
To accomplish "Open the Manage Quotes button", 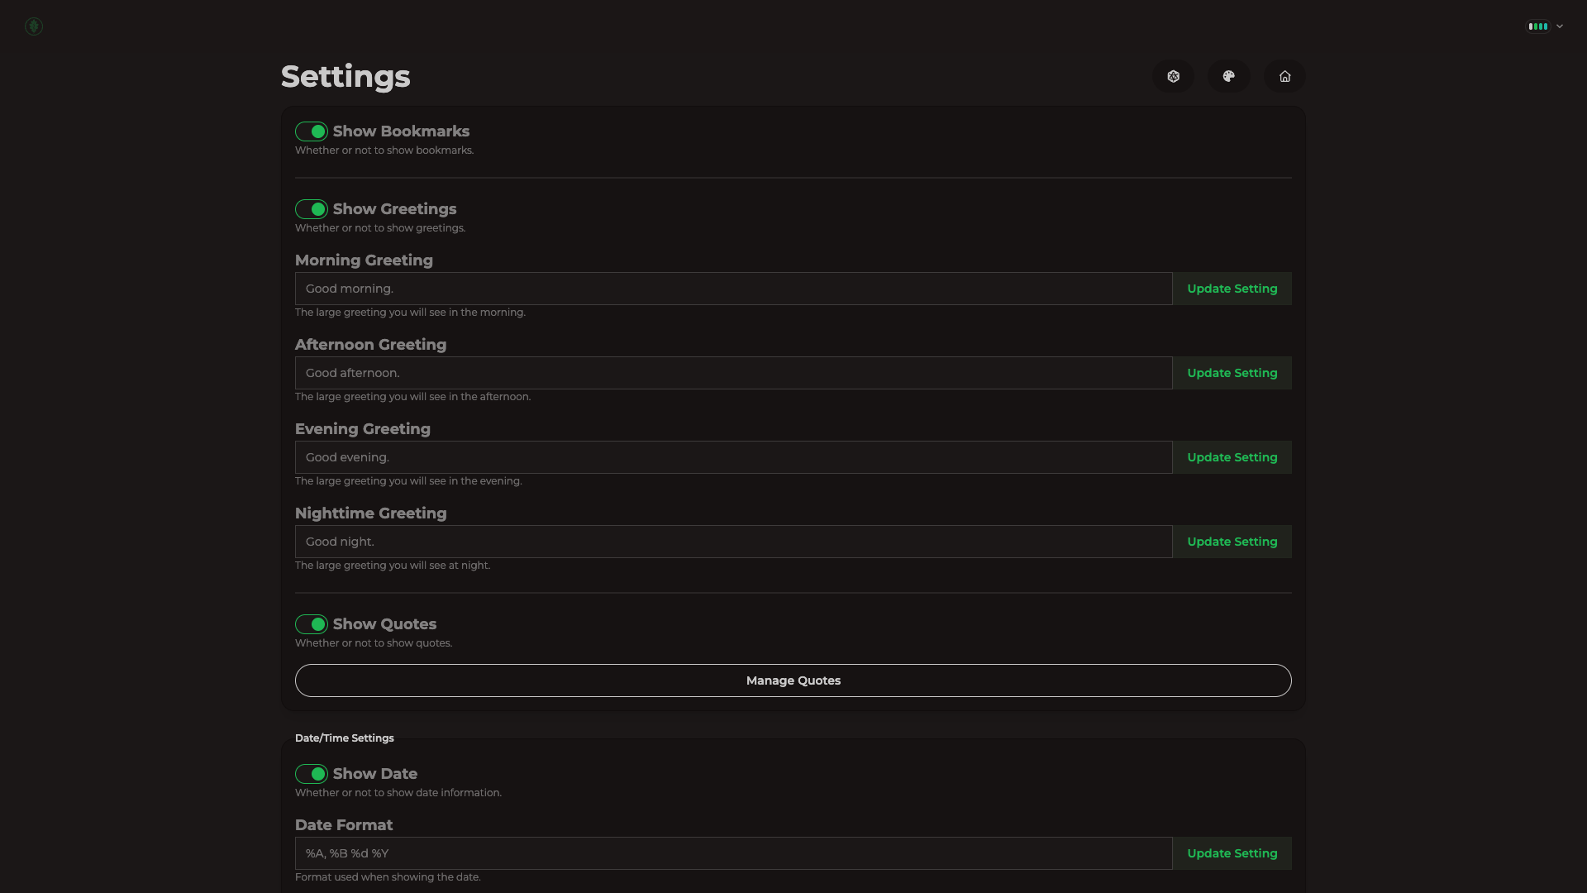I will coord(793,680).
